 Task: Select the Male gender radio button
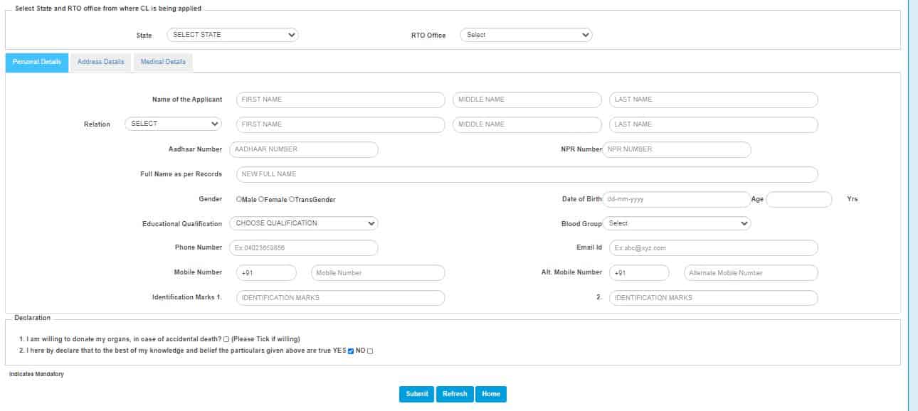click(x=239, y=200)
